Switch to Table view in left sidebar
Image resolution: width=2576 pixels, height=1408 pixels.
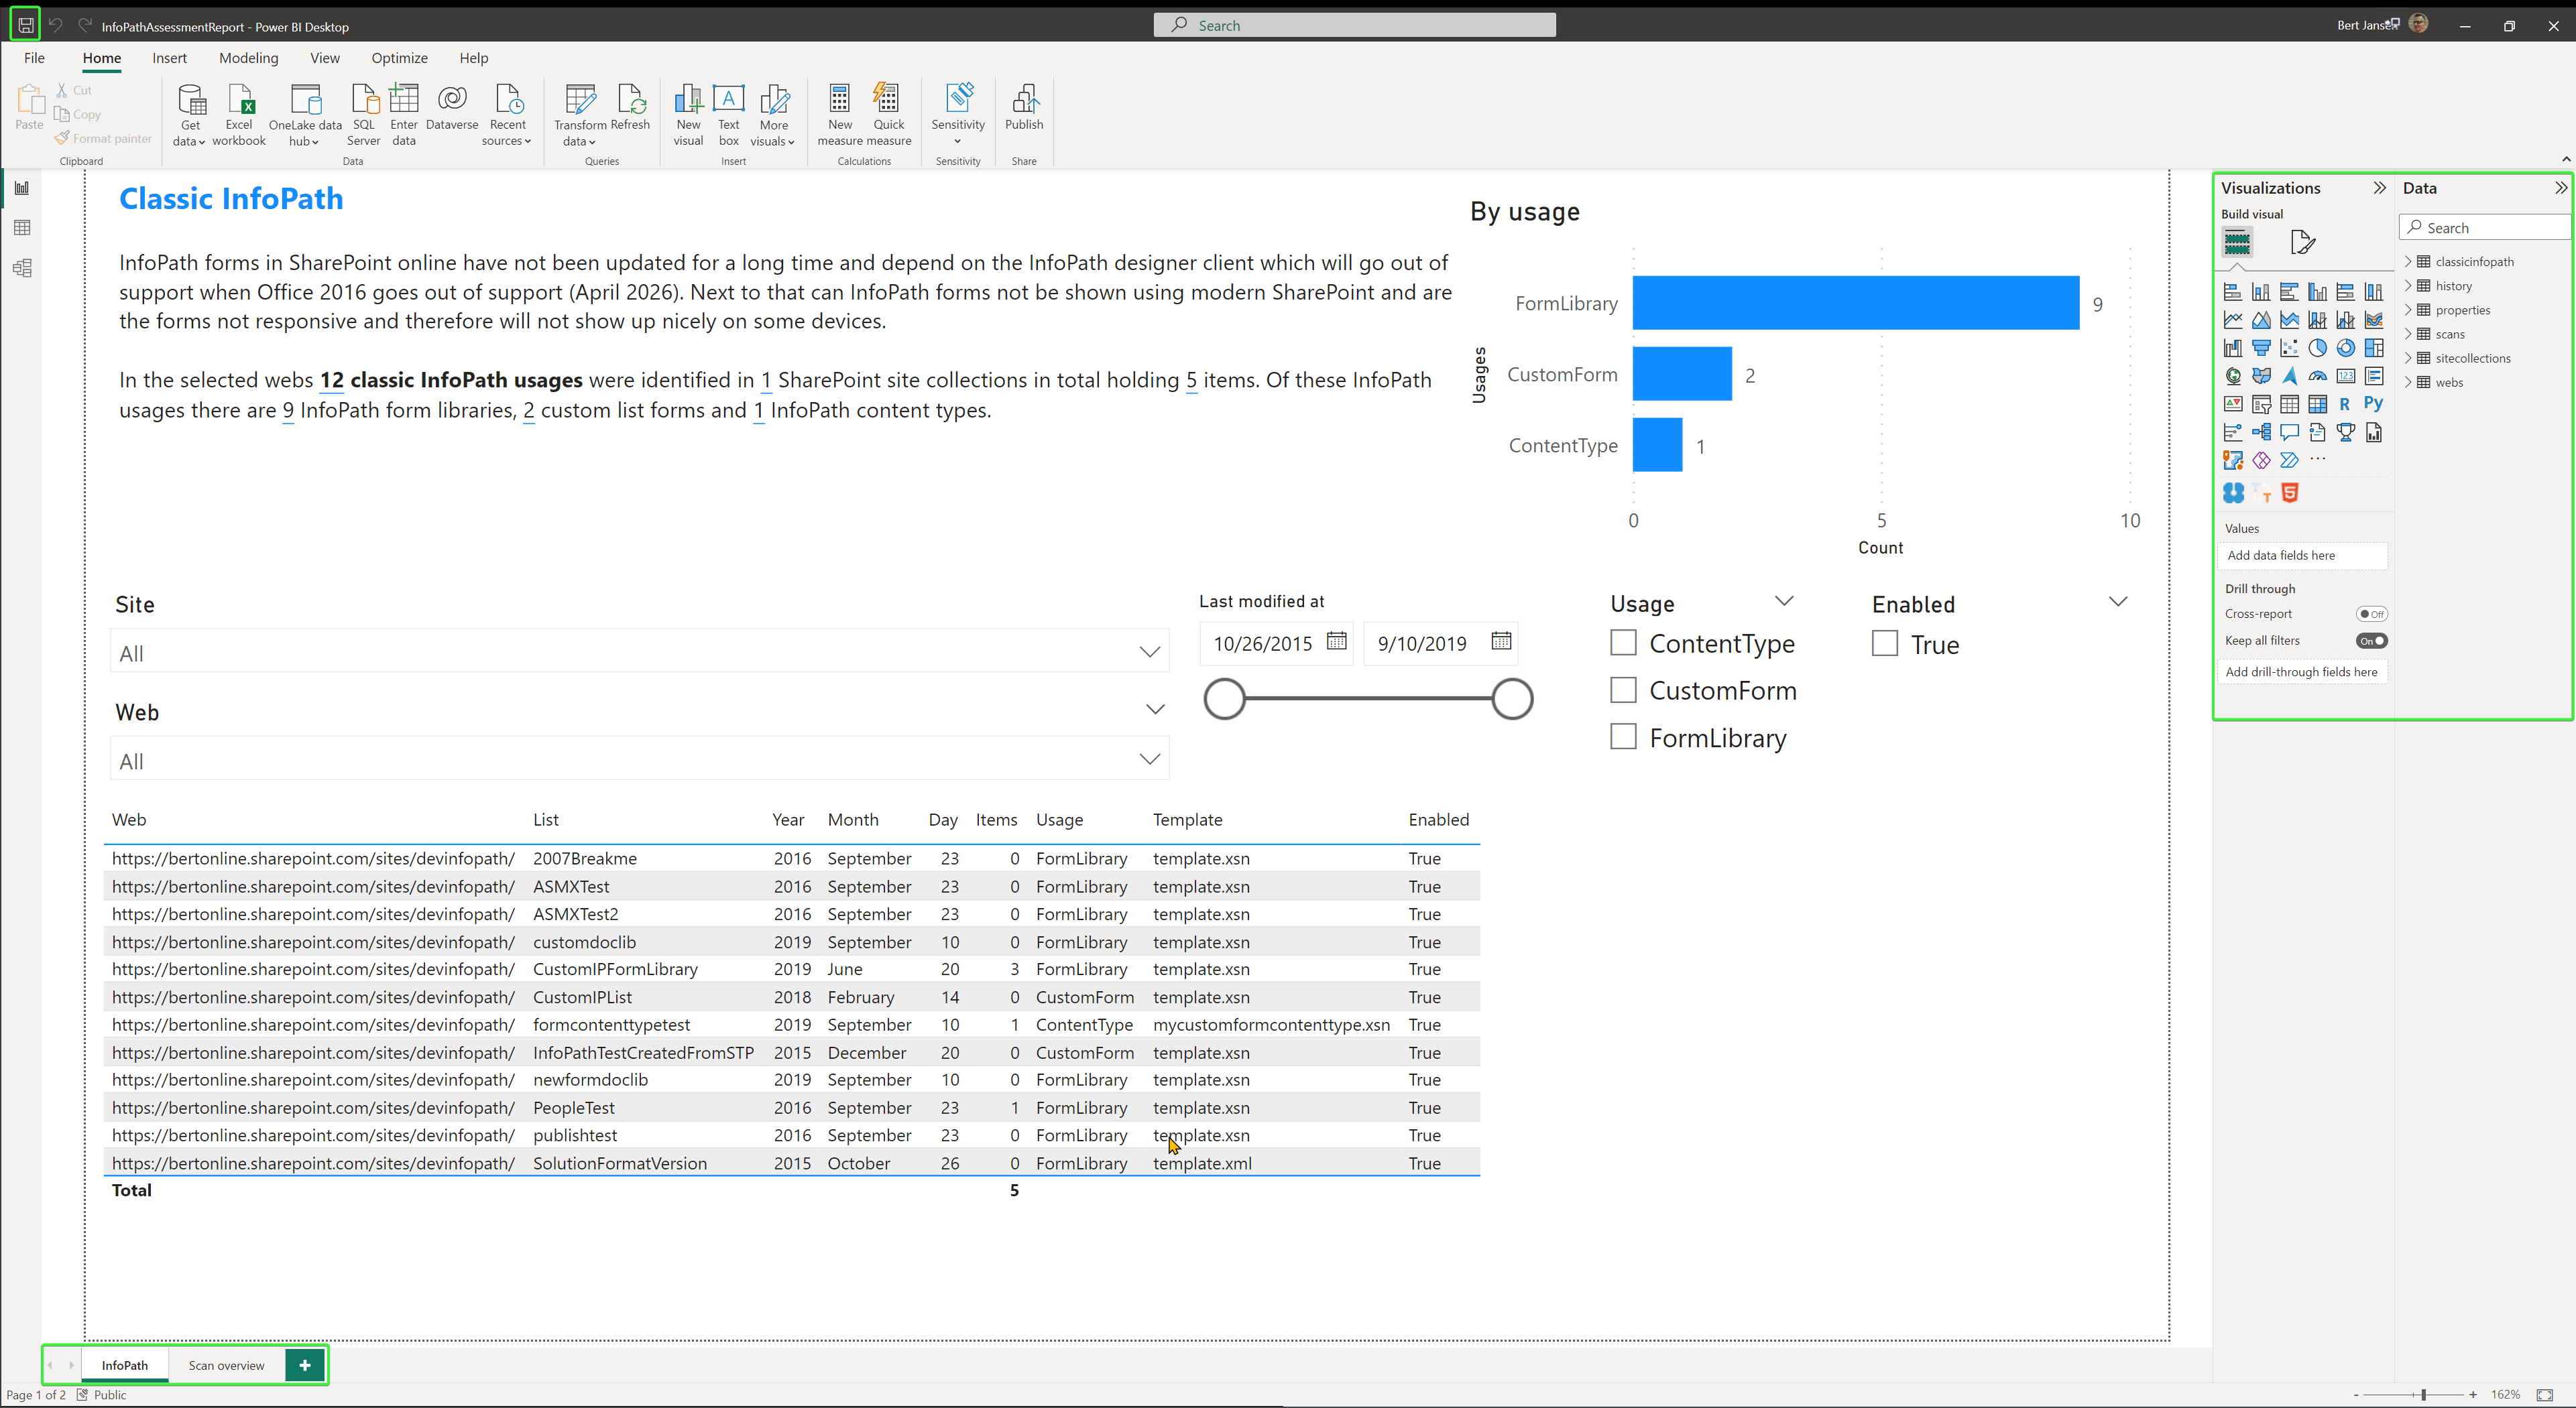coord(22,228)
